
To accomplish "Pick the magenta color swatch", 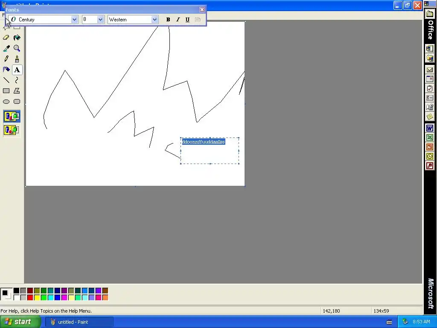I will pos(64,298).
